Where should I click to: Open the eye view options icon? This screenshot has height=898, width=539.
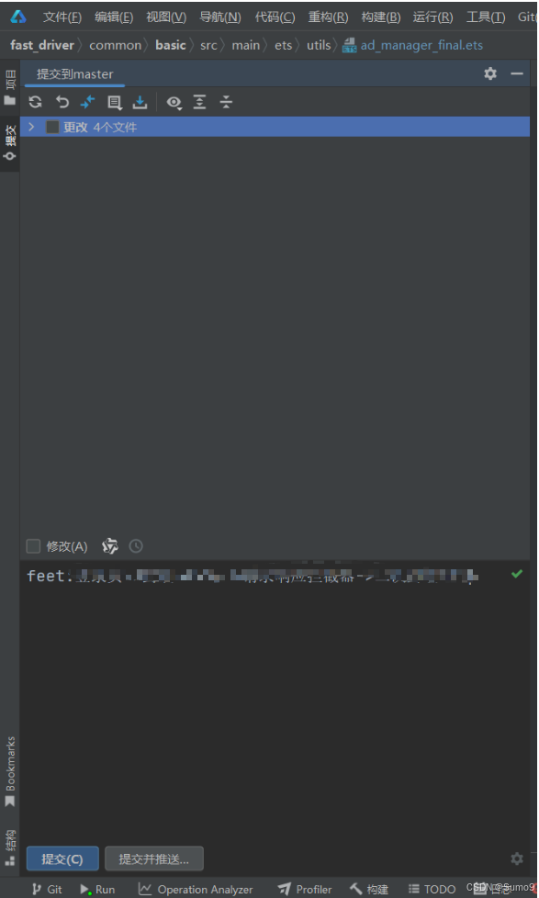coord(174,103)
